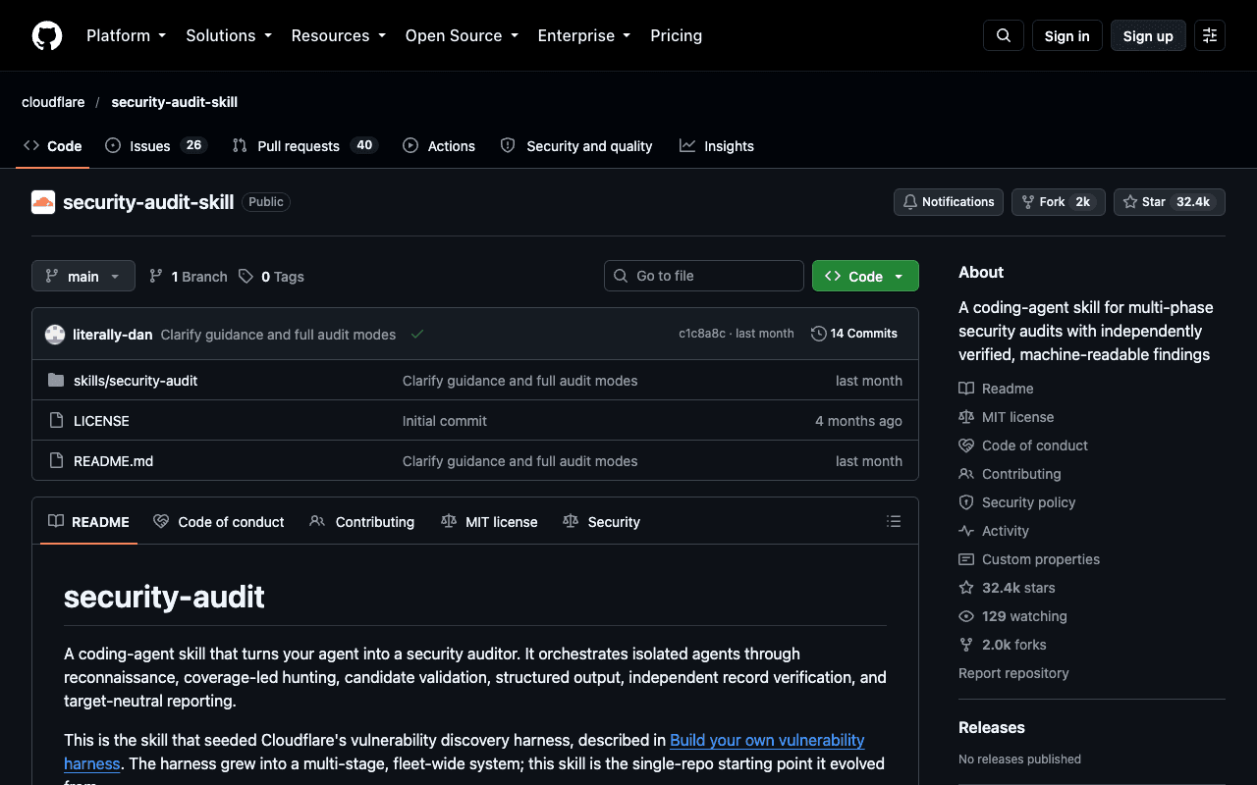Viewport: 1257px width, 785px height.
Task: Open Contributing link in About sidebar
Action: 1010,474
